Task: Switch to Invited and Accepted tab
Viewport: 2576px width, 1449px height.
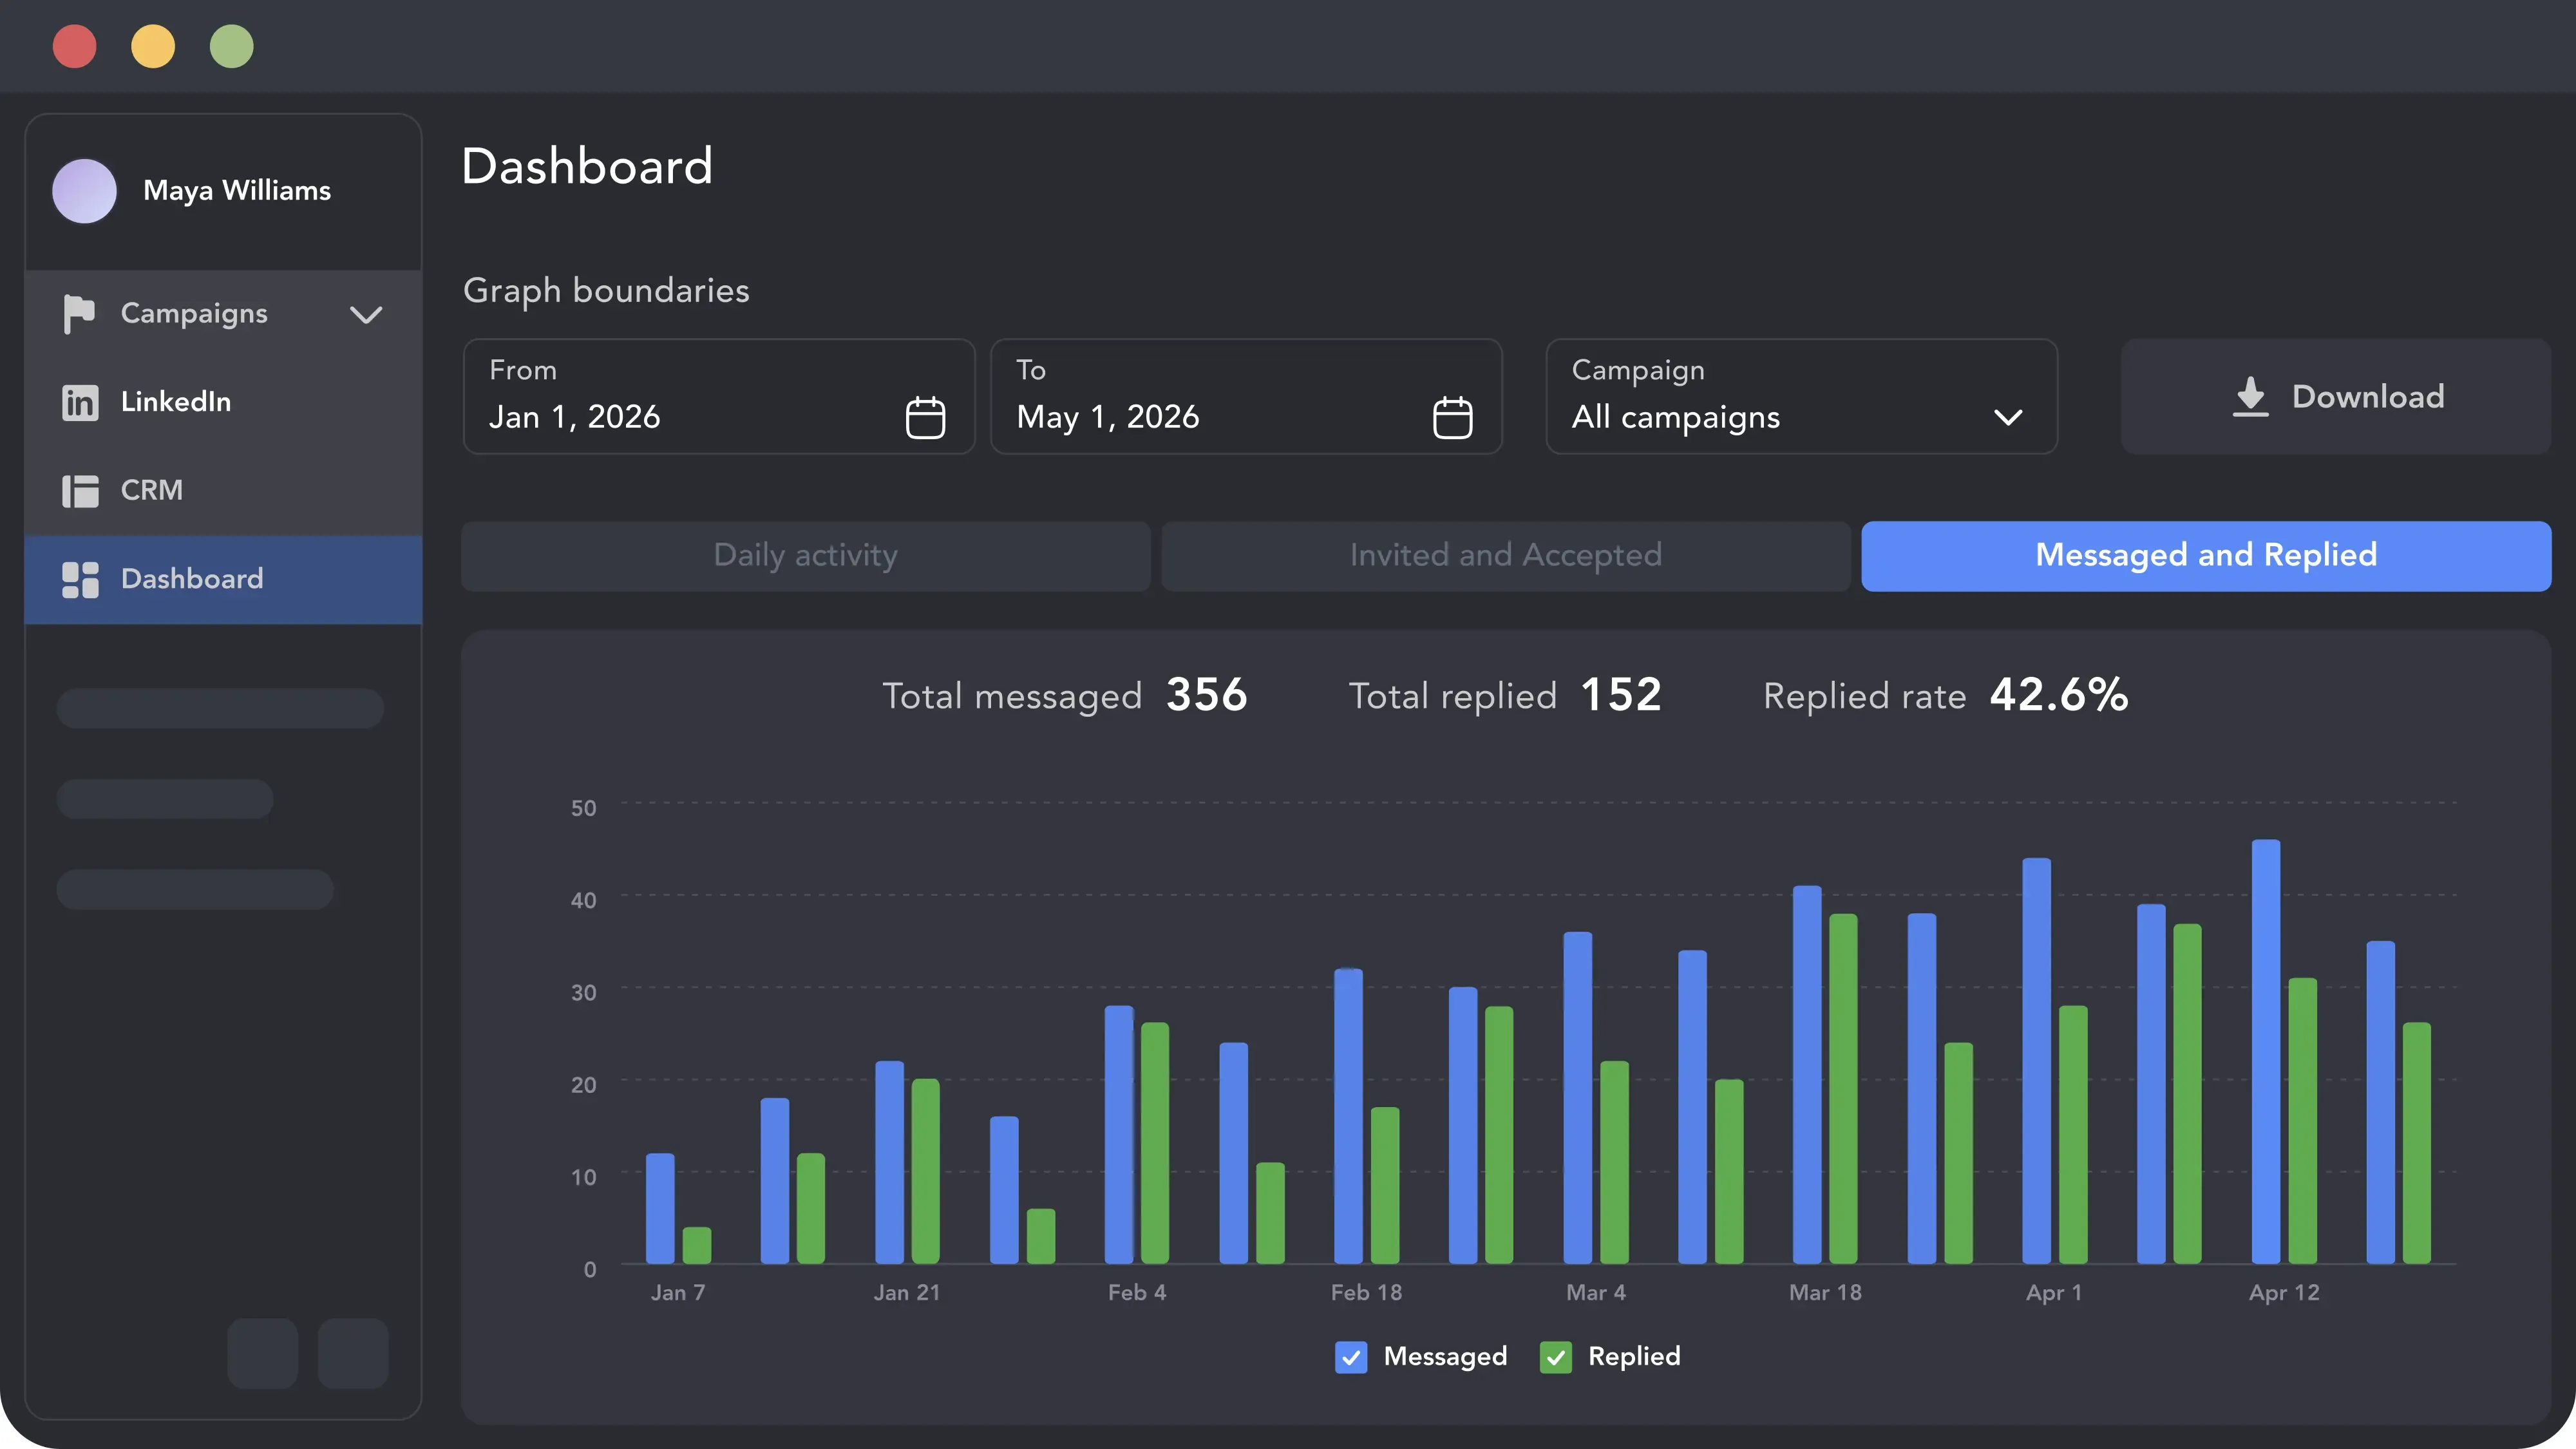Action: tap(1505, 556)
